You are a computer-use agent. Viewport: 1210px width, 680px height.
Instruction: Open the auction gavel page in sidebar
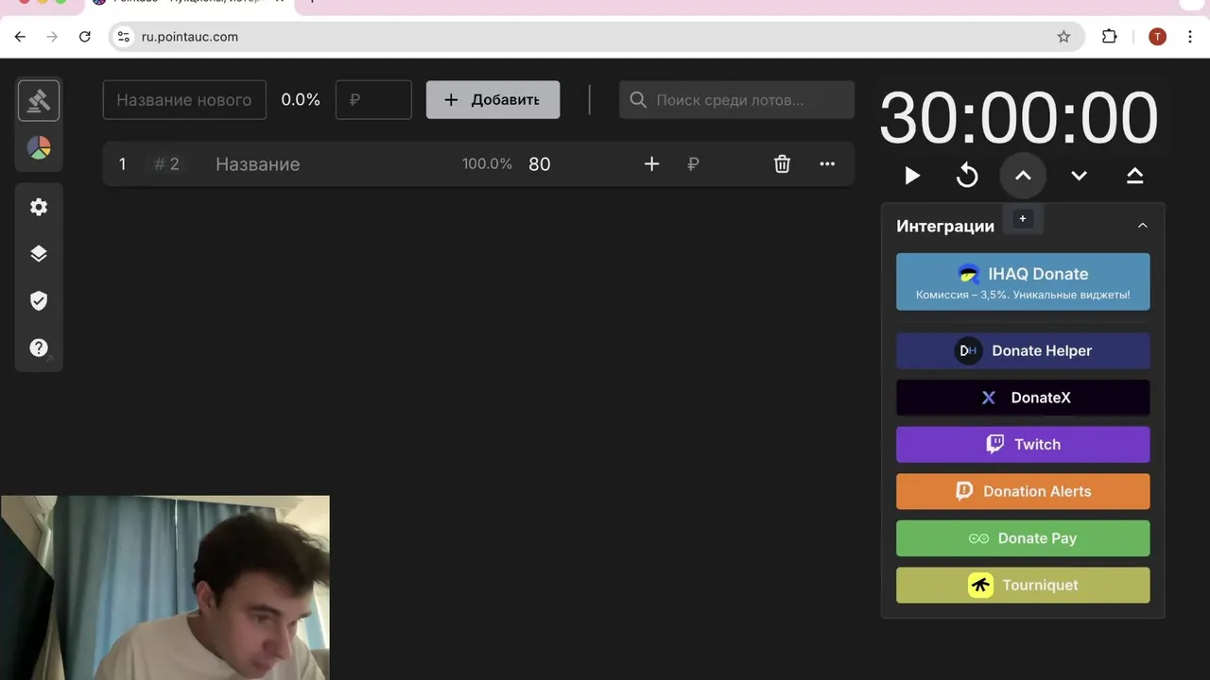[x=39, y=100]
